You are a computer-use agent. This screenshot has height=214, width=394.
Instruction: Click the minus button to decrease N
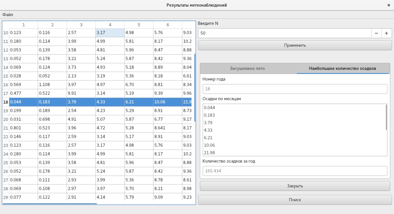[376, 33]
